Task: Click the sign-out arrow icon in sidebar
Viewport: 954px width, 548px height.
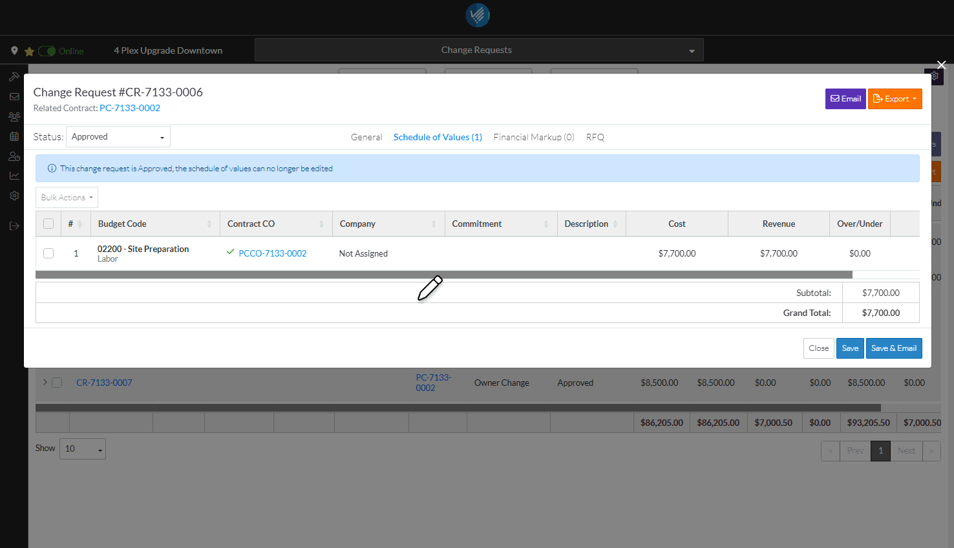Action: click(x=14, y=226)
